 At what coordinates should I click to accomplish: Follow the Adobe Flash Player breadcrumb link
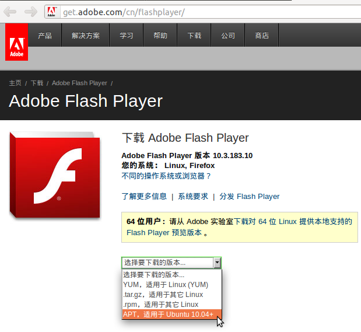pyautogui.click(x=79, y=83)
